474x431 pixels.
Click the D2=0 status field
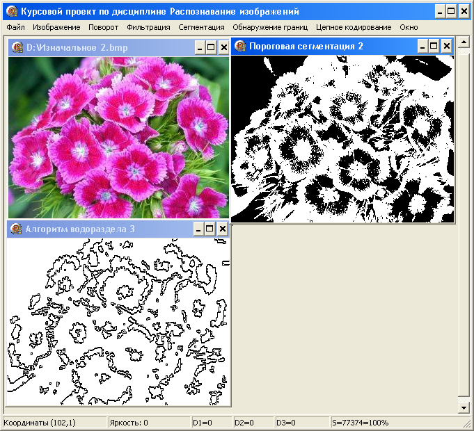253,423
